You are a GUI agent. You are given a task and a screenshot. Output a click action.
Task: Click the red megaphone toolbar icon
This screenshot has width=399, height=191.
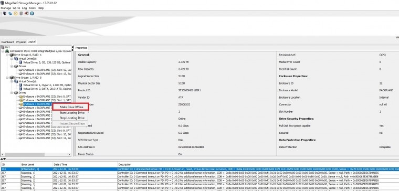[26, 14]
